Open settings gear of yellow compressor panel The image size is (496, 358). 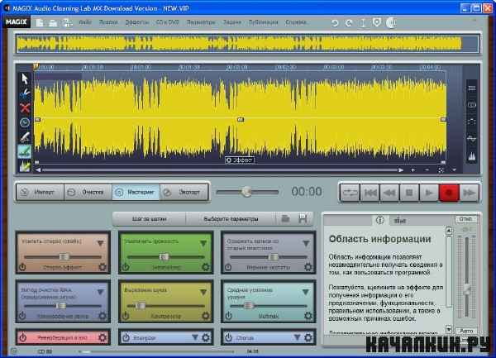pos(206,316)
